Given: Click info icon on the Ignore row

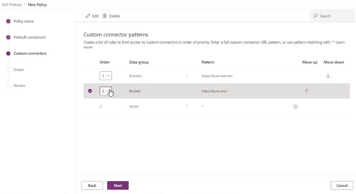Looking at the screenshot, I should point(295,107).
